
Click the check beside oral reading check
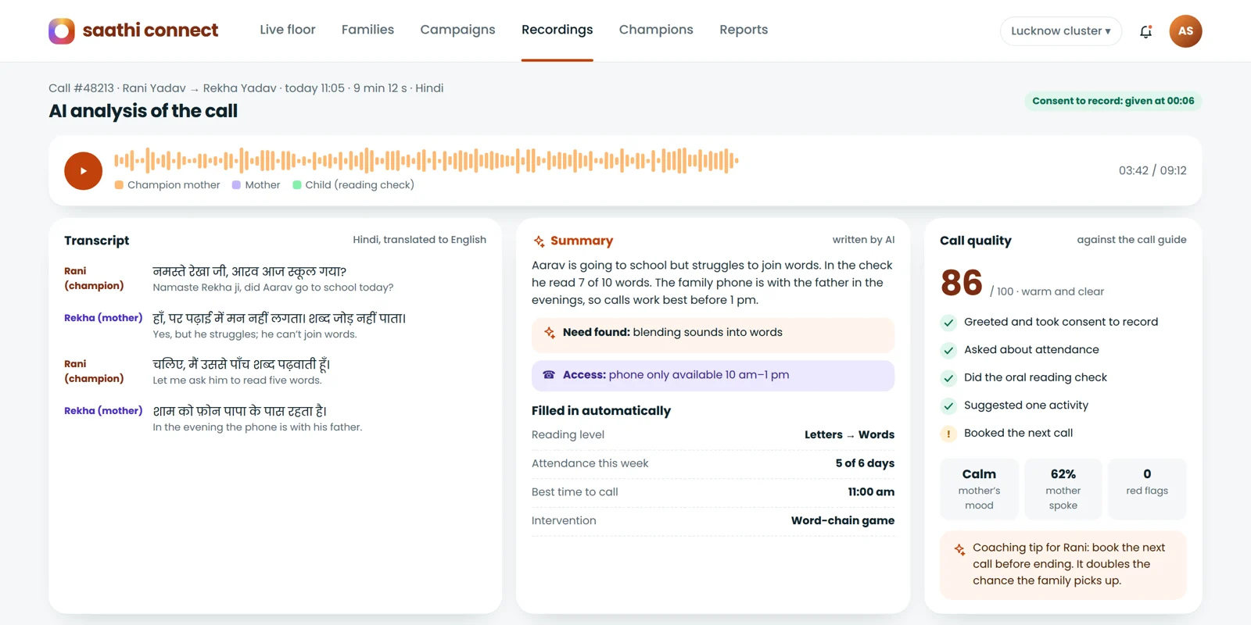click(948, 378)
